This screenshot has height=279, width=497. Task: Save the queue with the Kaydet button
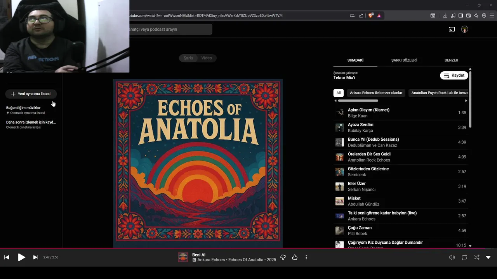pyautogui.click(x=454, y=75)
